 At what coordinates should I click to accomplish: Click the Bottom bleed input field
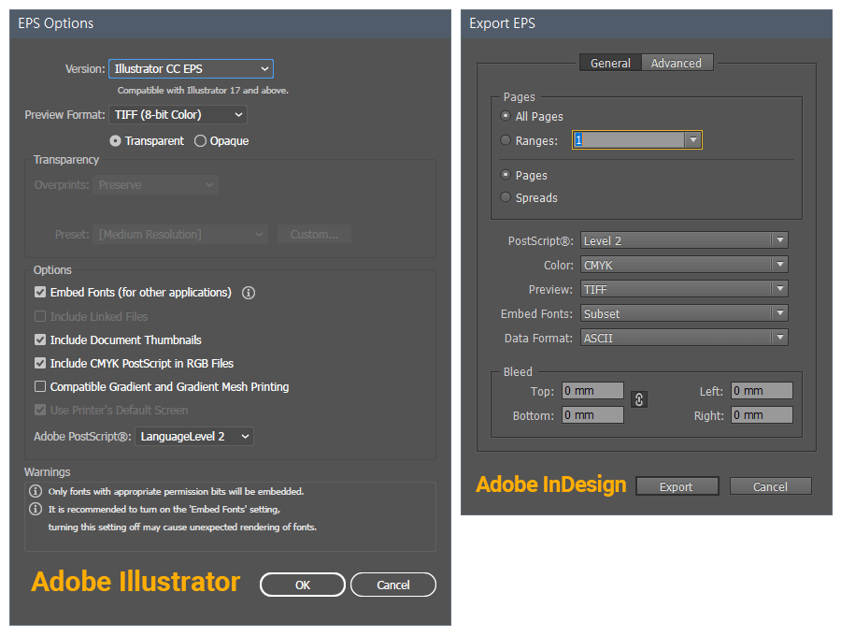(x=592, y=415)
